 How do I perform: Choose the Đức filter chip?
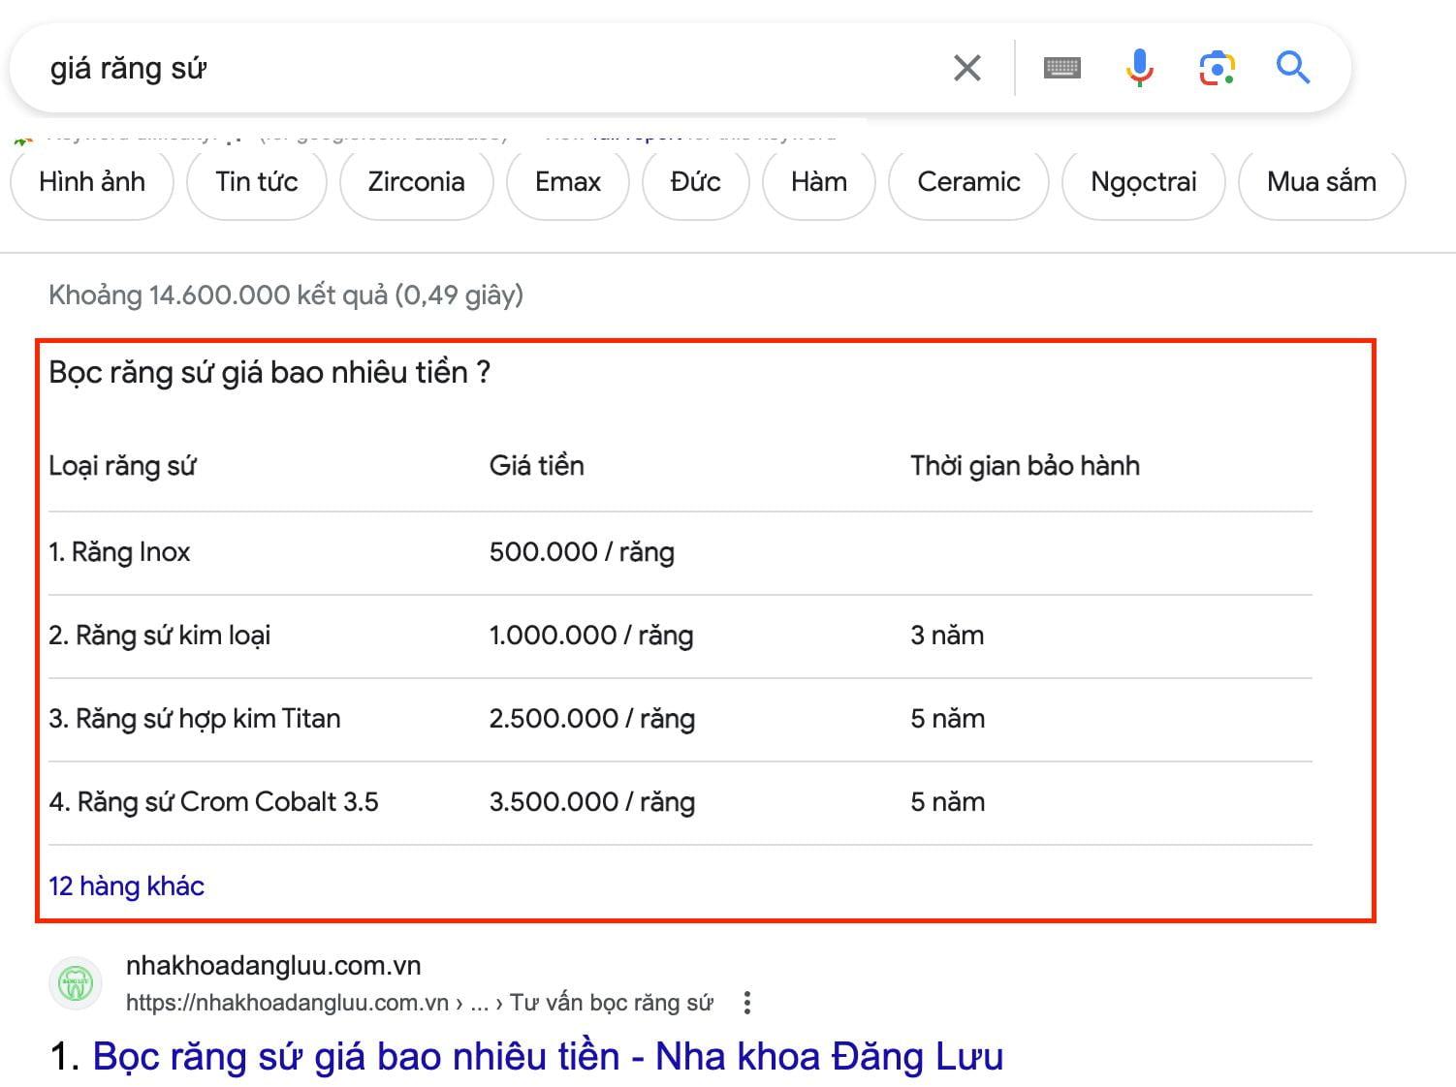(696, 182)
